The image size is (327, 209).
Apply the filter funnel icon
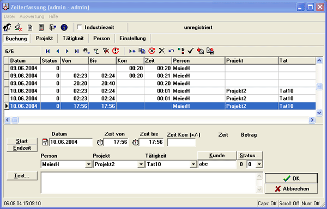(96, 51)
